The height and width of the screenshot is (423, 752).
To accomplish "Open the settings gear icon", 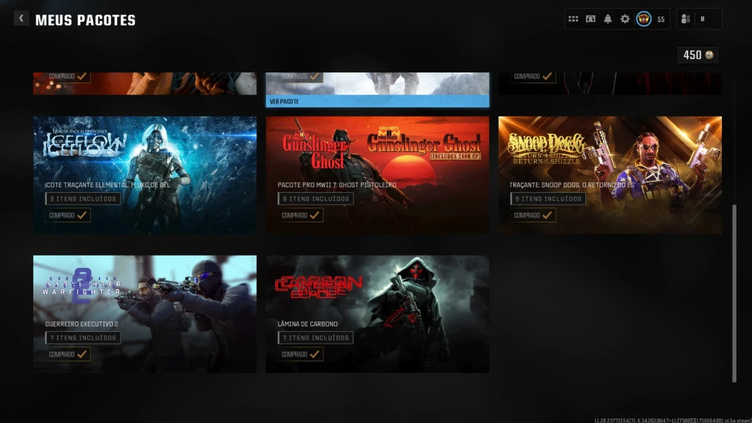I will 625,19.
